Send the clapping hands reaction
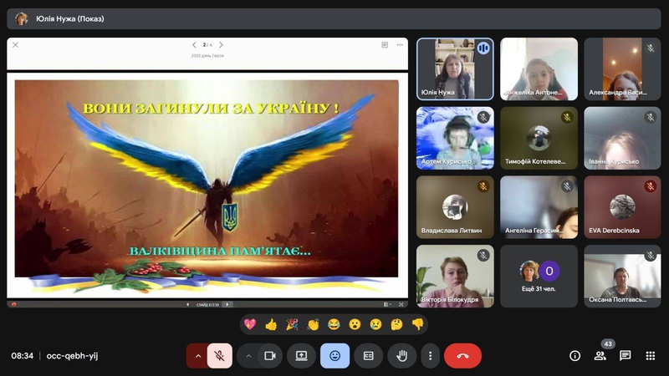The image size is (669, 376). pos(313,324)
